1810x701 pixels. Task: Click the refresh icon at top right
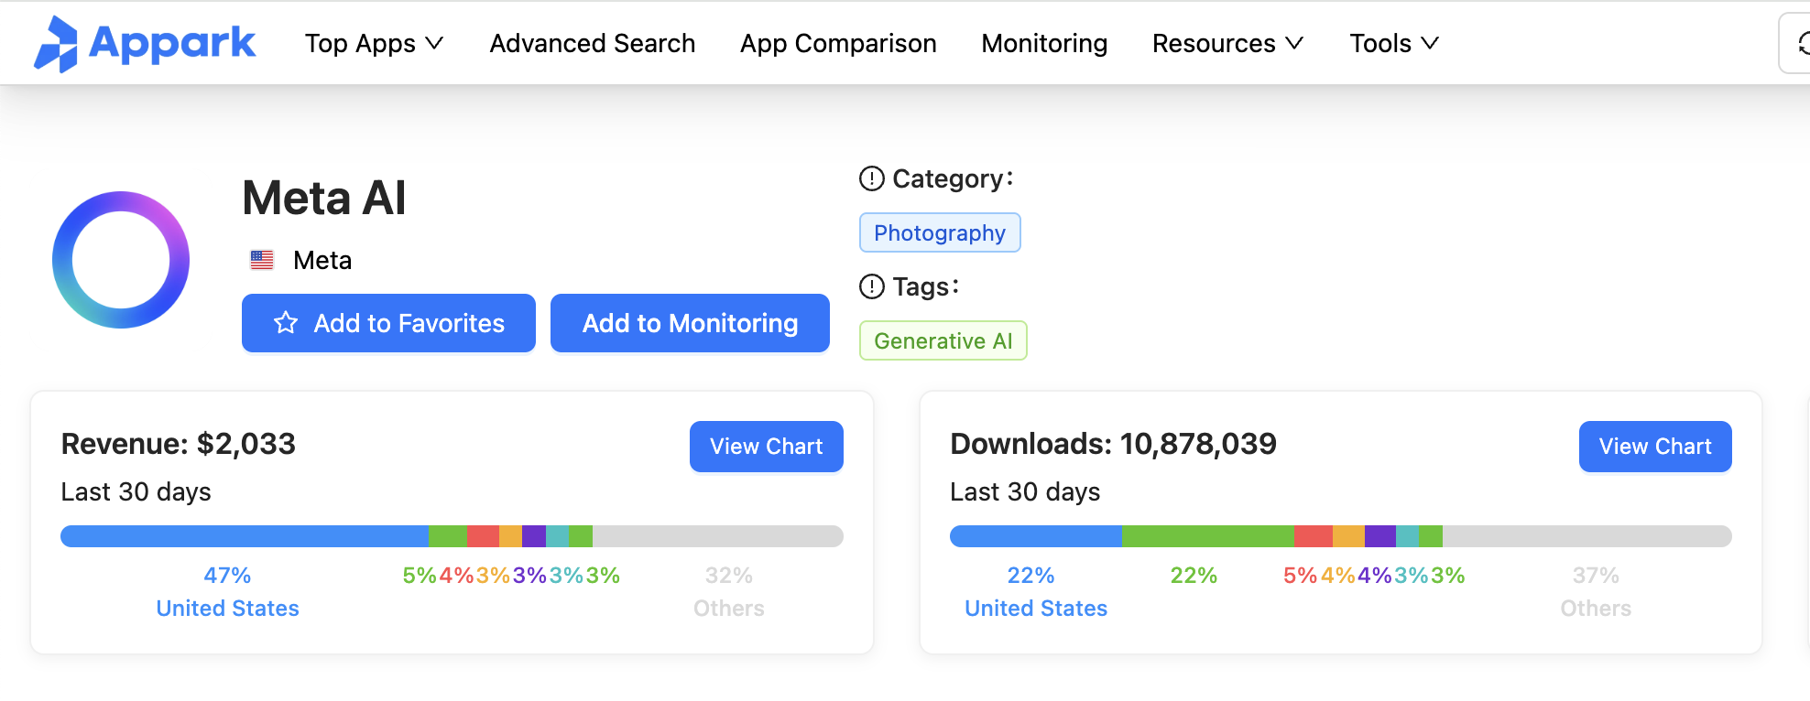[1801, 43]
